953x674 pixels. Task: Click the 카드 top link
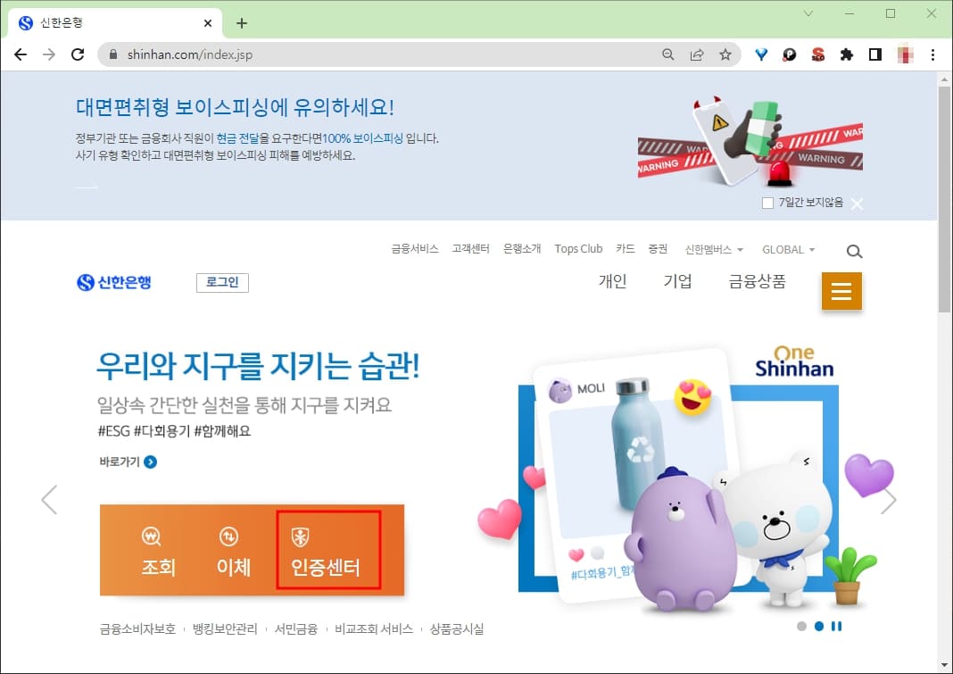626,249
